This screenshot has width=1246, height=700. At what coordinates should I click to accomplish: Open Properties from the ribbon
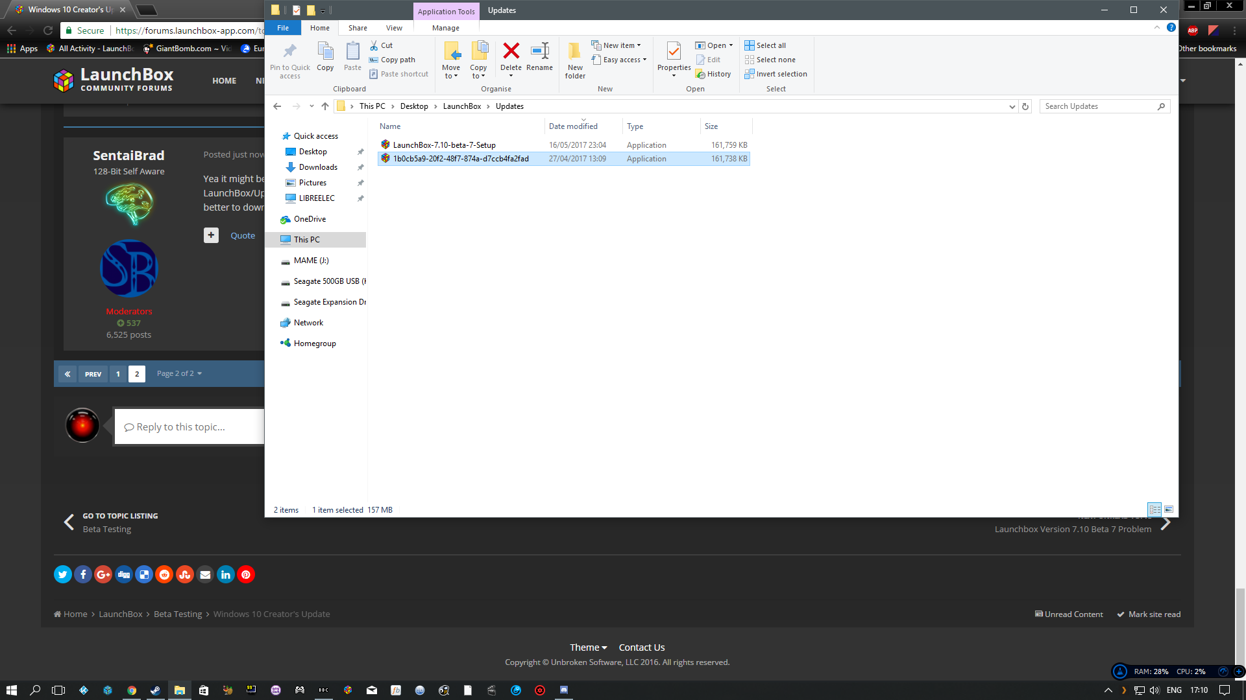(674, 59)
